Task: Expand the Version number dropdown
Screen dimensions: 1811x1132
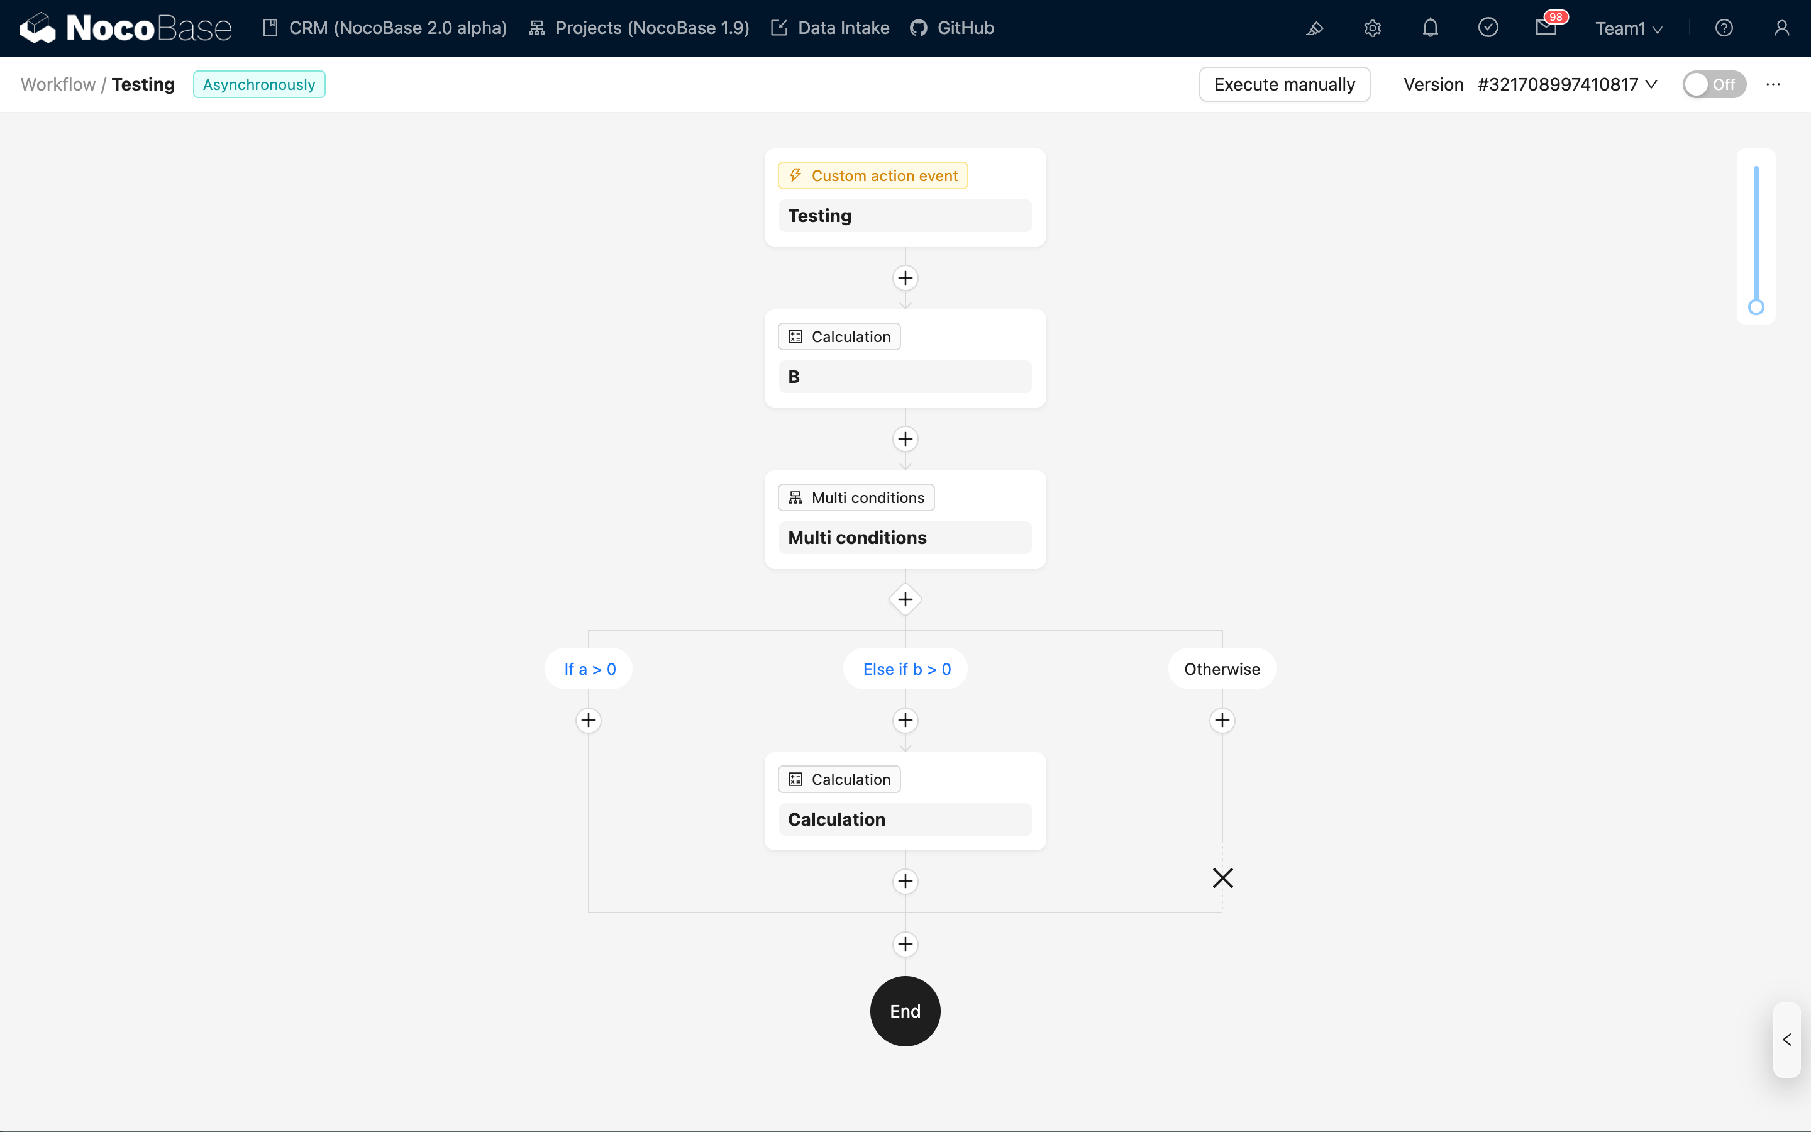Action: [1567, 85]
